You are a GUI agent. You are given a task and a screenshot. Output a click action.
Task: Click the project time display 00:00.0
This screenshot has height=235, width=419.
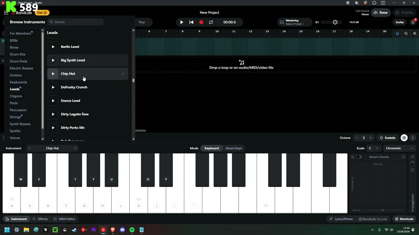pyautogui.click(x=229, y=22)
